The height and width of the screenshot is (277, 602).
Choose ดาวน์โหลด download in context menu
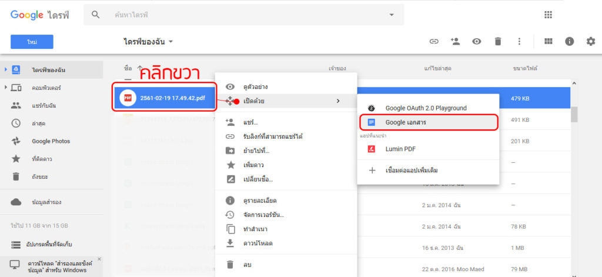tap(286, 243)
